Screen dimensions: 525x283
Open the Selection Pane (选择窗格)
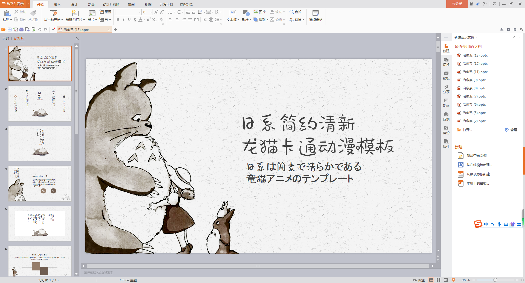coord(316,15)
